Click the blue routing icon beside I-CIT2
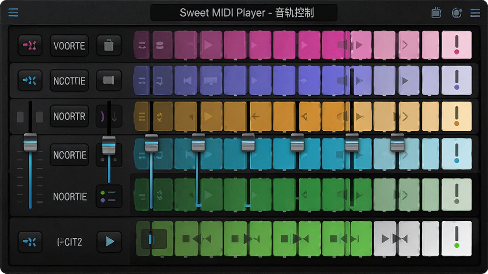Image resolution: width=488 pixels, height=274 pixels. 30,241
